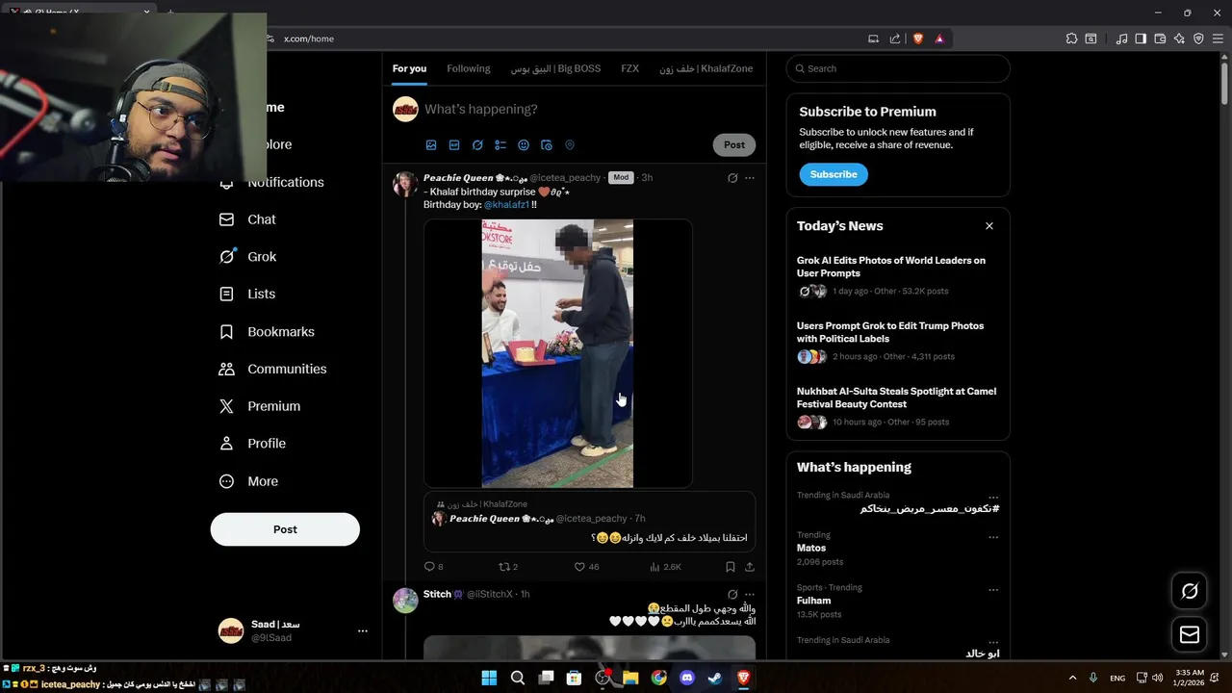1232x693 pixels.
Task: Open Brave Rewards triangle icon
Action: [939, 38]
